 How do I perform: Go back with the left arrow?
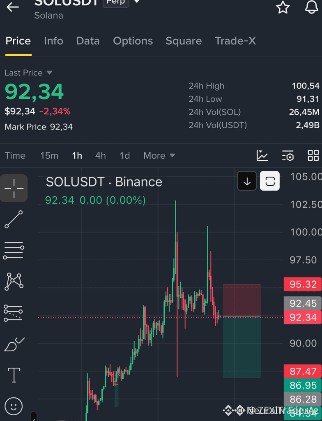pyautogui.click(x=13, y=7)
